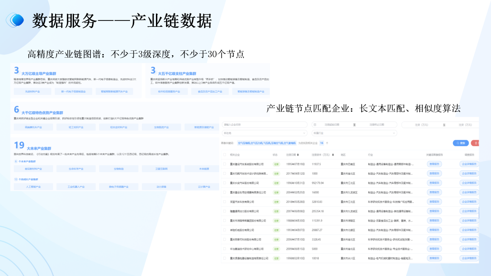Click the sort arrows on 注册日期 column
The width and height of the screenshot is (491, 276).
point(298,154)
